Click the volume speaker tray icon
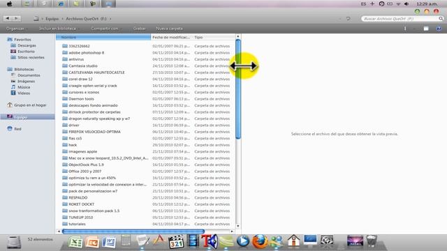The image size is (447, 251). [x=406, y=4]
